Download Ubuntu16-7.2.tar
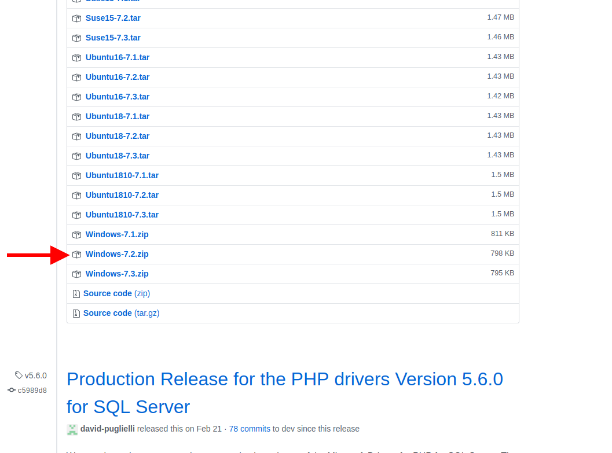612x453 pixels. (118, 77)
